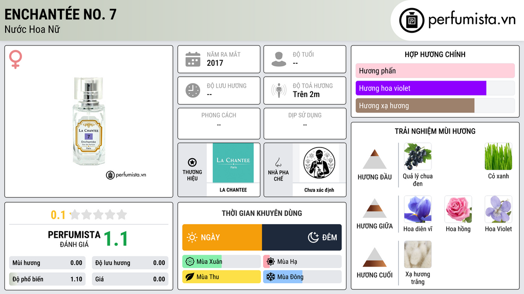The width and height of the screenshot is (524, 294).
Task: Click the Mùa Hạ season bar
Action: click(302, 262)
